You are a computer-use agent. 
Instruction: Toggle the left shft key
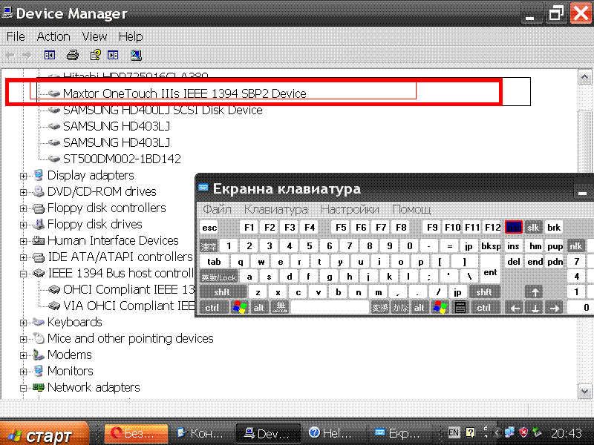(x=222, y=291)
